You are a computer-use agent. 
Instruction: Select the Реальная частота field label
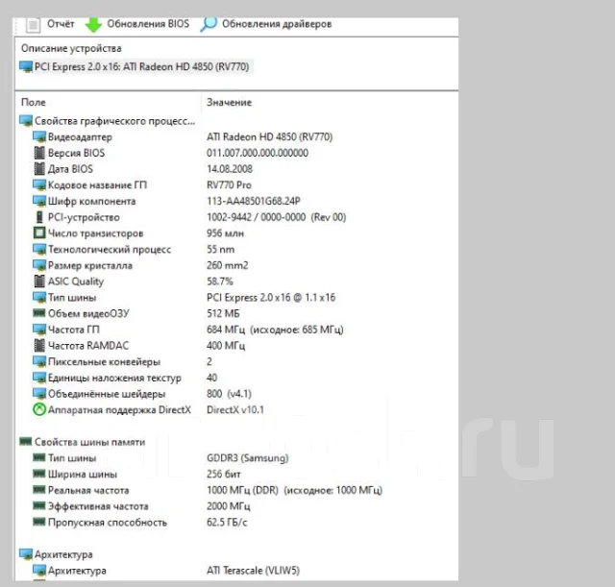[x=88, y=490]
